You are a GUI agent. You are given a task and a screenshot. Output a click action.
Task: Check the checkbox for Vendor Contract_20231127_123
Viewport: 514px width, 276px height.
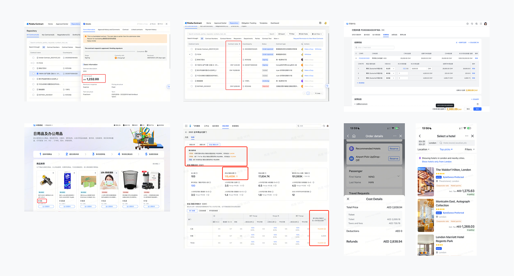click(191, 49)
